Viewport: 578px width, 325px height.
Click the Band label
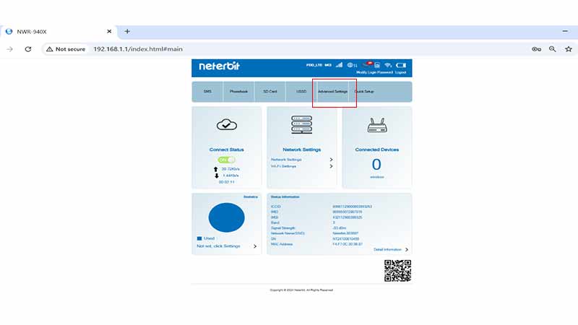point(275,223)
